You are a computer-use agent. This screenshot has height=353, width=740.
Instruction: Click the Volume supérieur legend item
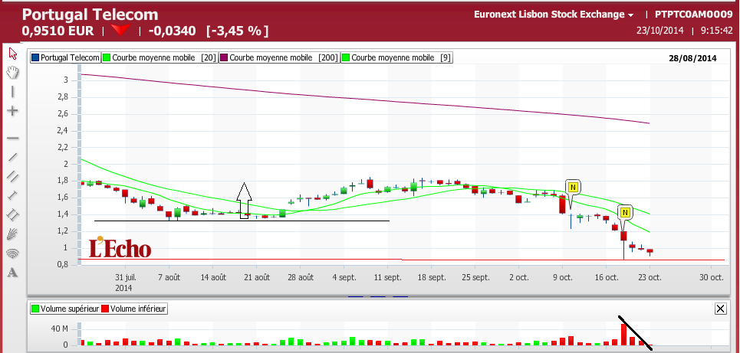click(65, 309)
